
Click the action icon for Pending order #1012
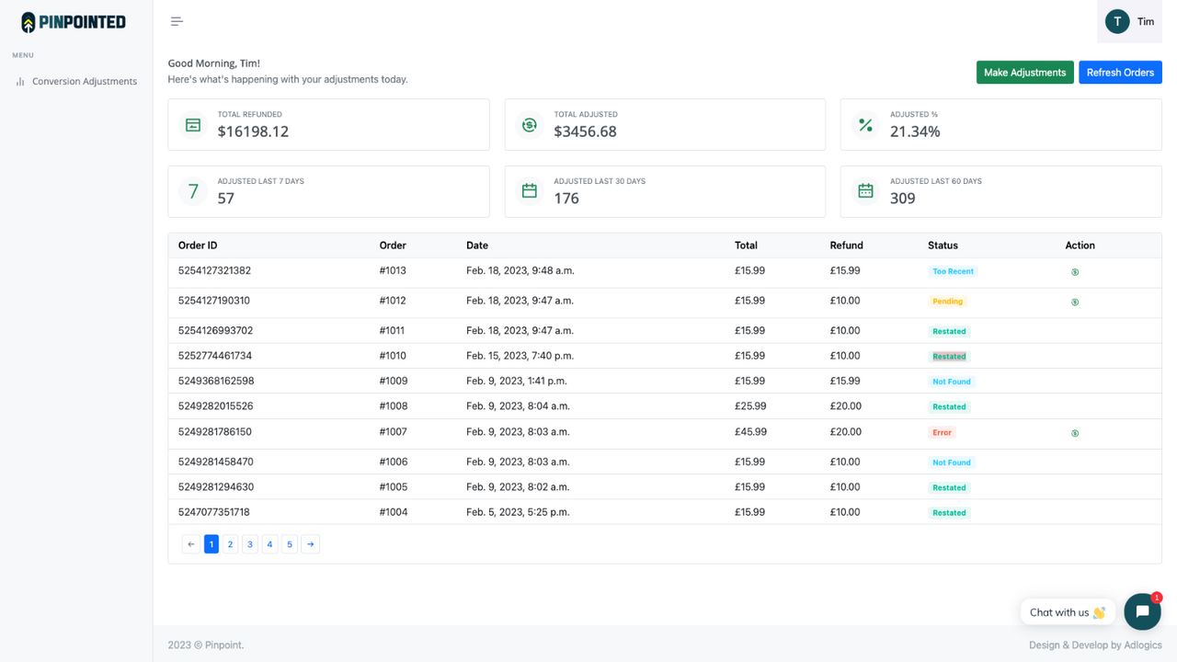pyautogui.click(x=1074, y=302)
